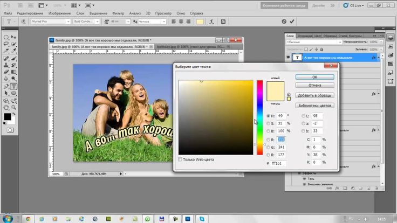Click the foreground color black swatch
This screenshot has width=397, height=223.
(8, 116)
